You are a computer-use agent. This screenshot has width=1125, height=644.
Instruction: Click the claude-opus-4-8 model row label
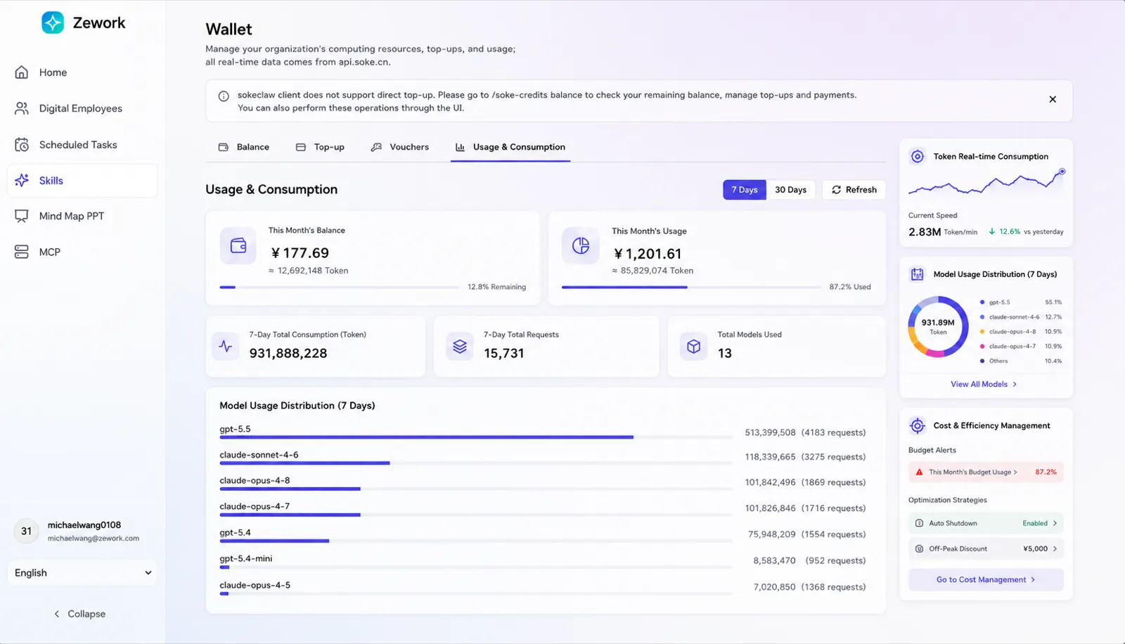(255, 481)
